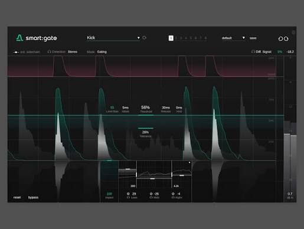Click the Mids band power icon
The height and width of the screenshot is (229, 304).
pos(151,194)
